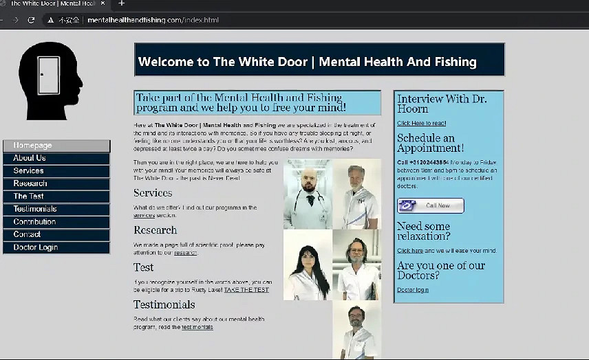Screen dimensions: 589x360
Task: Click the 'testimonials' link in body text
Action: click(197, 327)
